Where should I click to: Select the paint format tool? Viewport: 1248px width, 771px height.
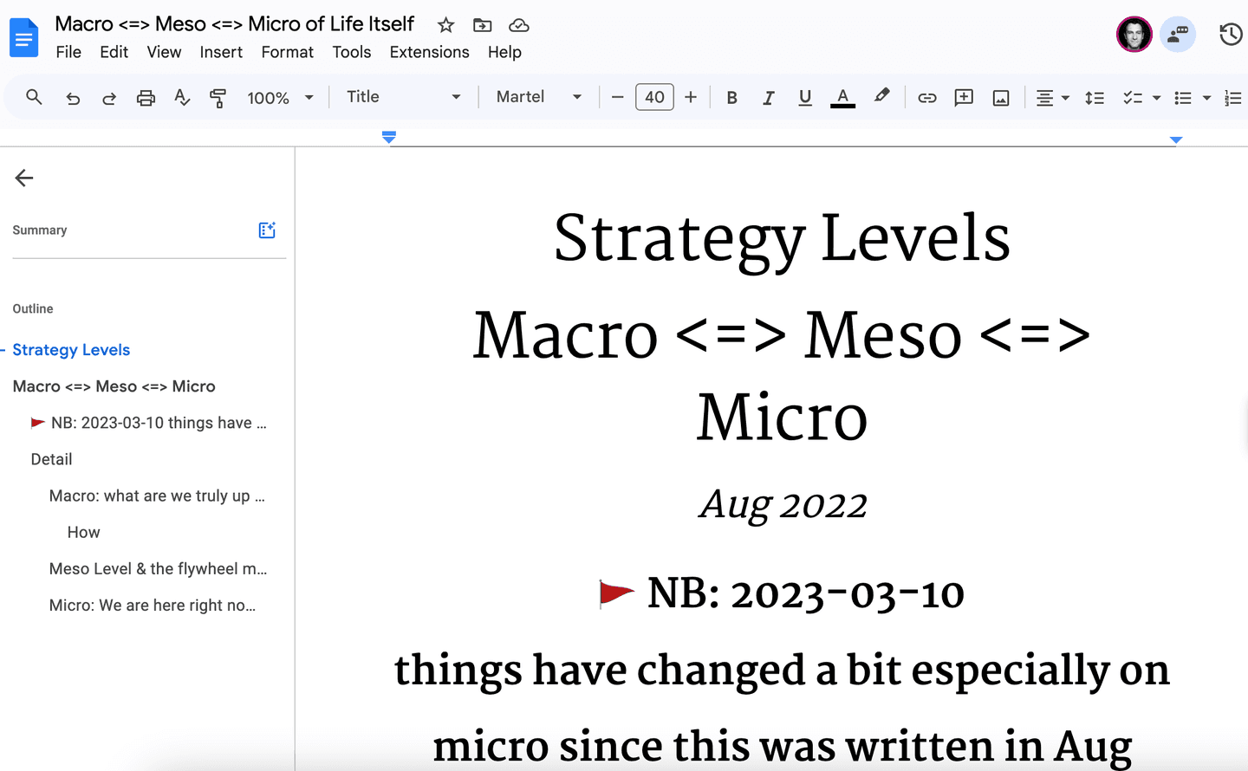click(x=218, y=97)
